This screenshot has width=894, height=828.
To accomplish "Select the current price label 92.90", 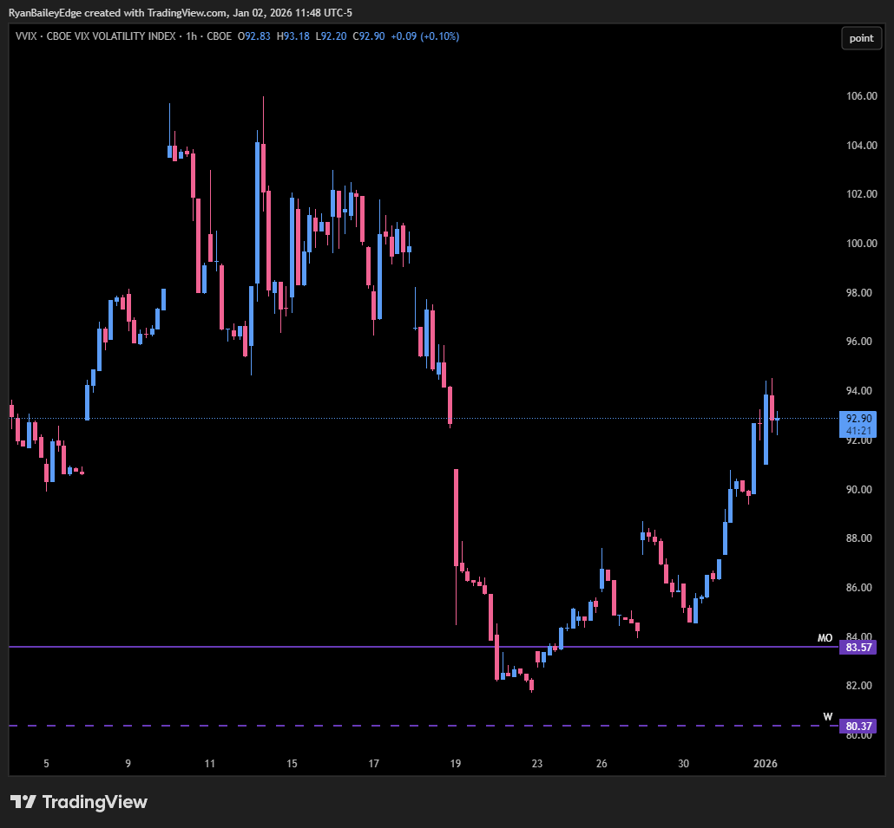I will tap(858, 419).
